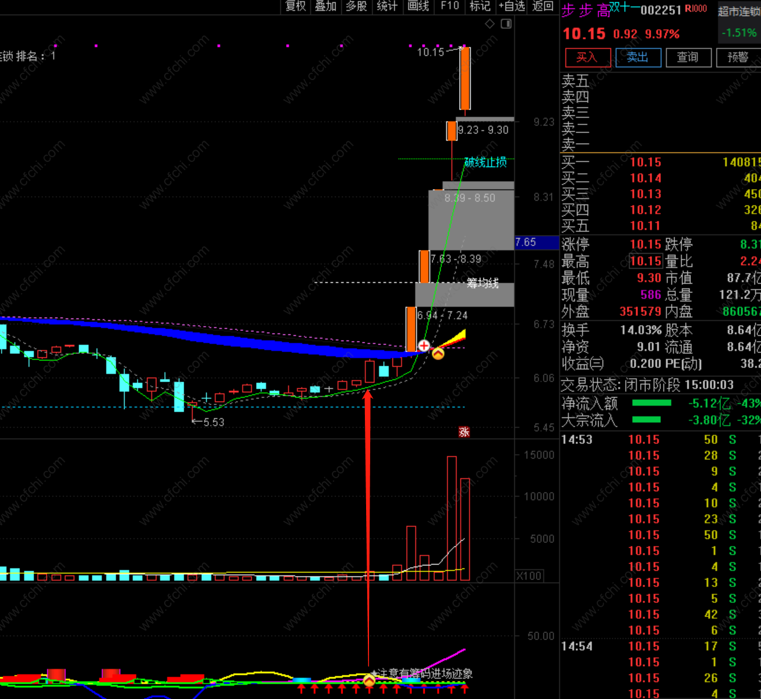The height and width of the screenshot is (699, 761).
Task: Click the 买入 buy button
Action: click(587, 57)
